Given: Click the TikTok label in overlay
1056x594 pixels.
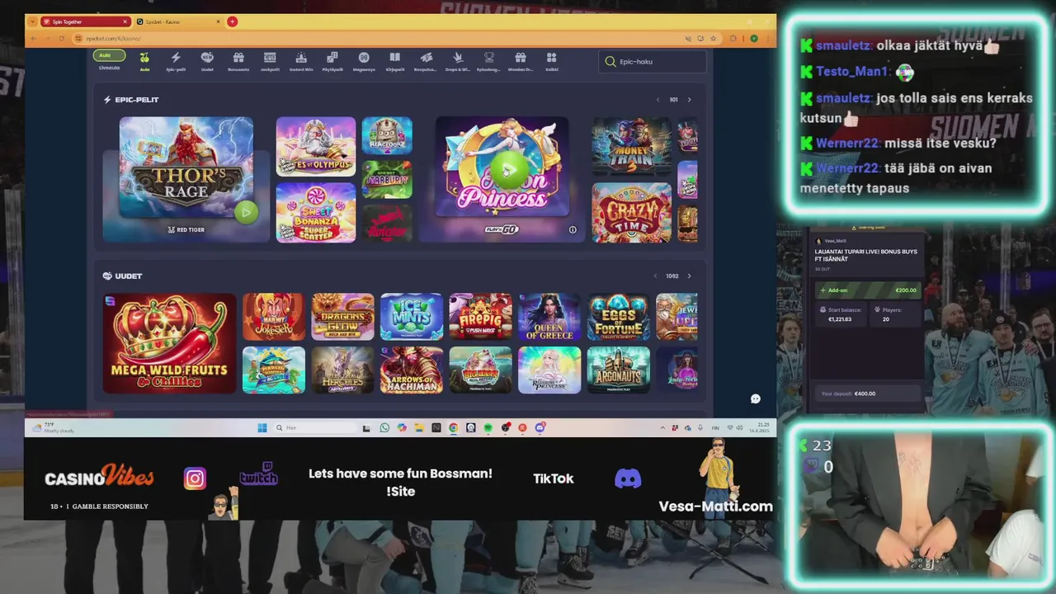Looking at the screenshot, I should point(554,478).
